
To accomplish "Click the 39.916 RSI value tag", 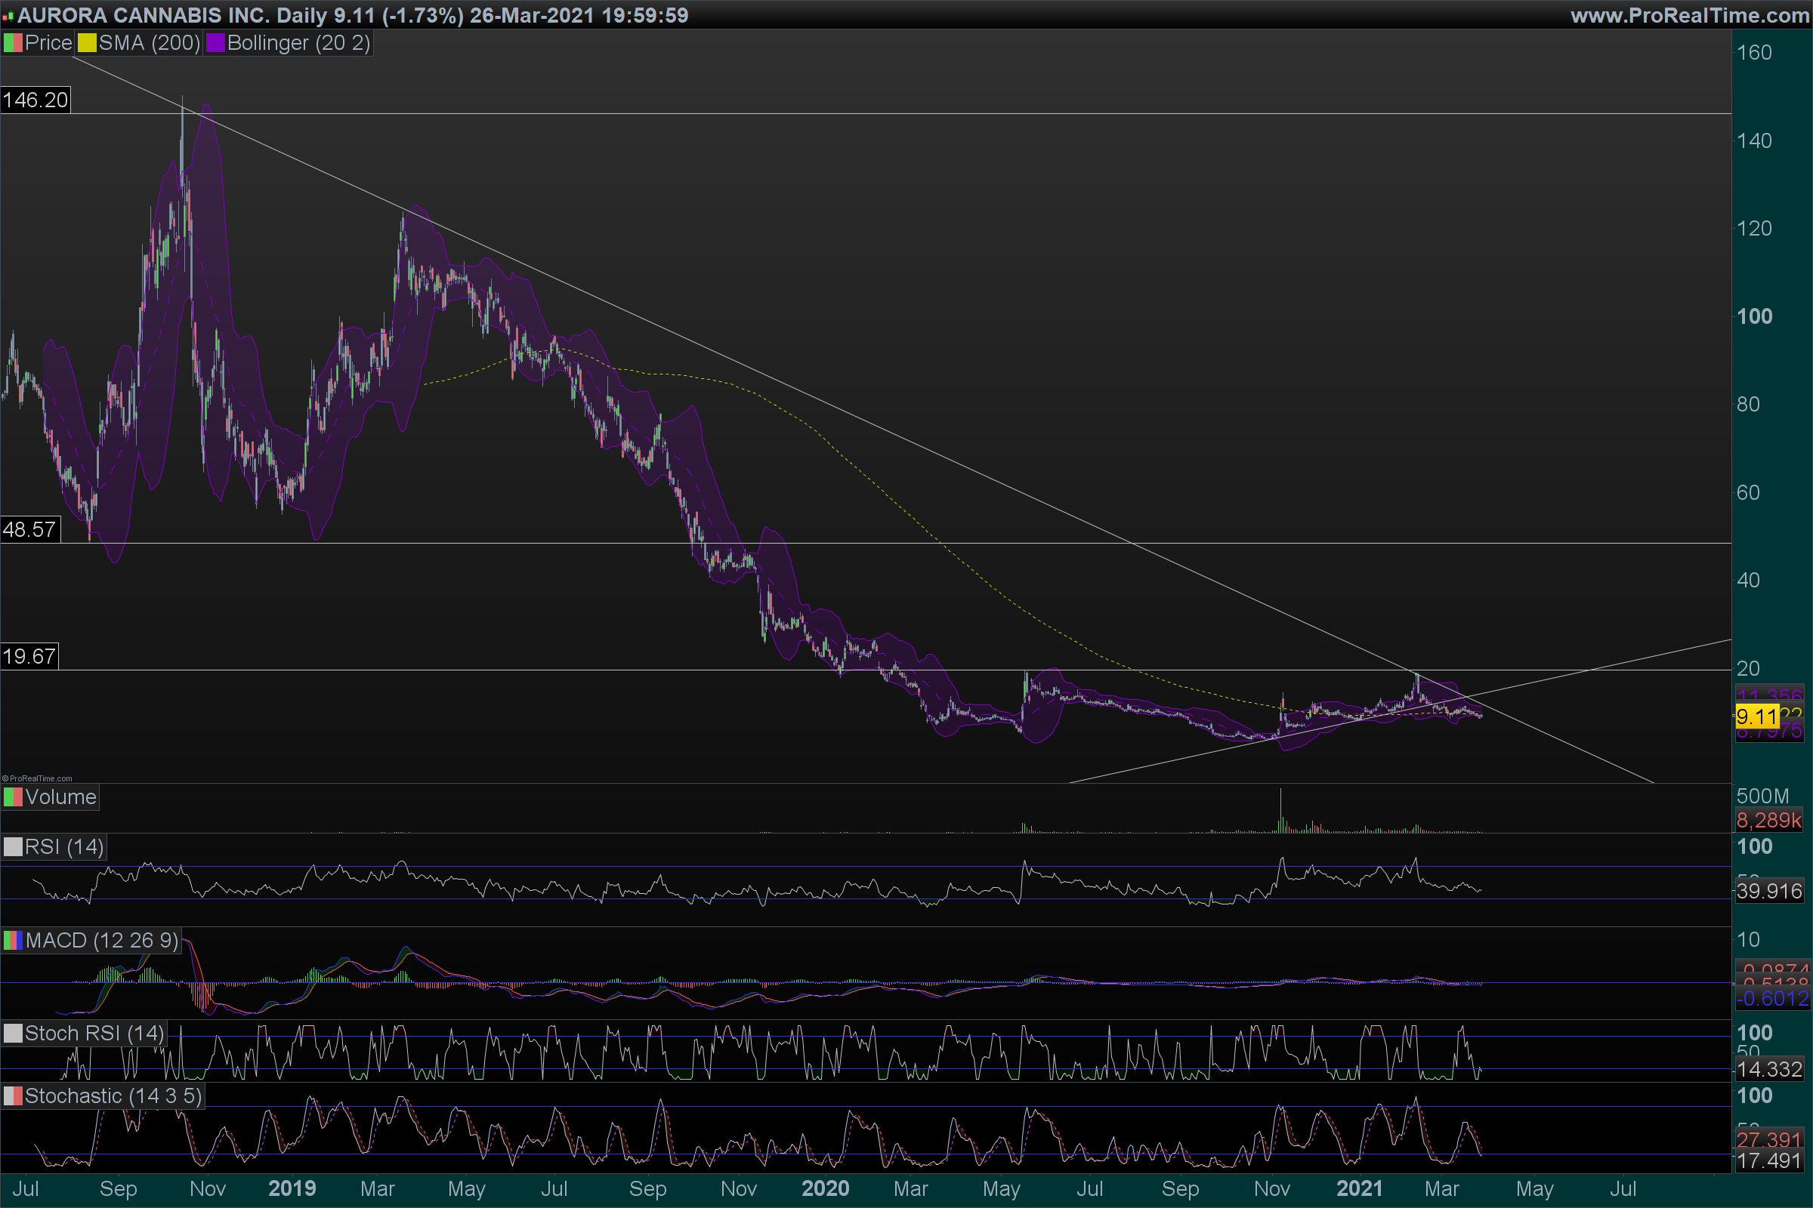I will pos(1769,892).
